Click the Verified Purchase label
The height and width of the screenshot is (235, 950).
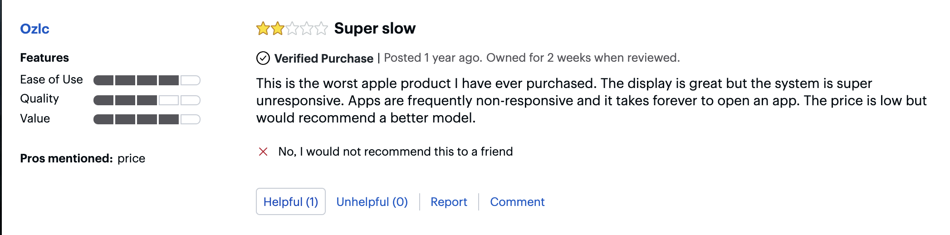[x=324, y=58]
